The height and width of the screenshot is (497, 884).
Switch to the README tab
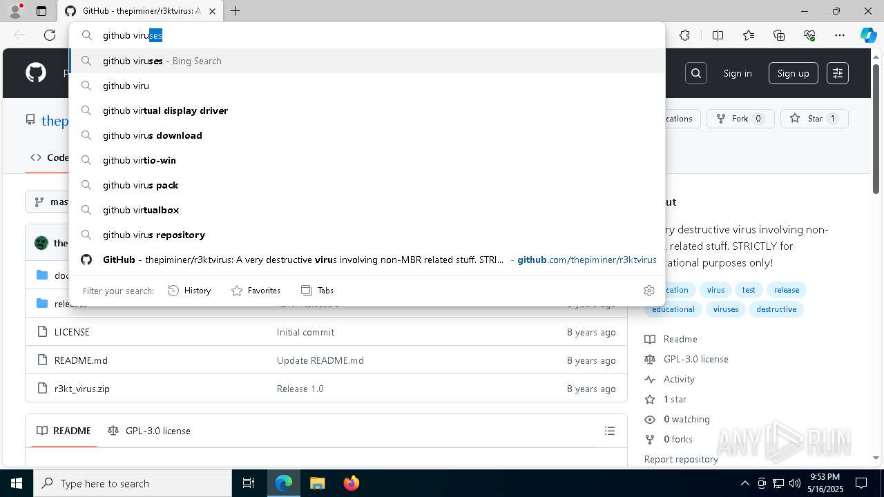click(x=64, y=431)
